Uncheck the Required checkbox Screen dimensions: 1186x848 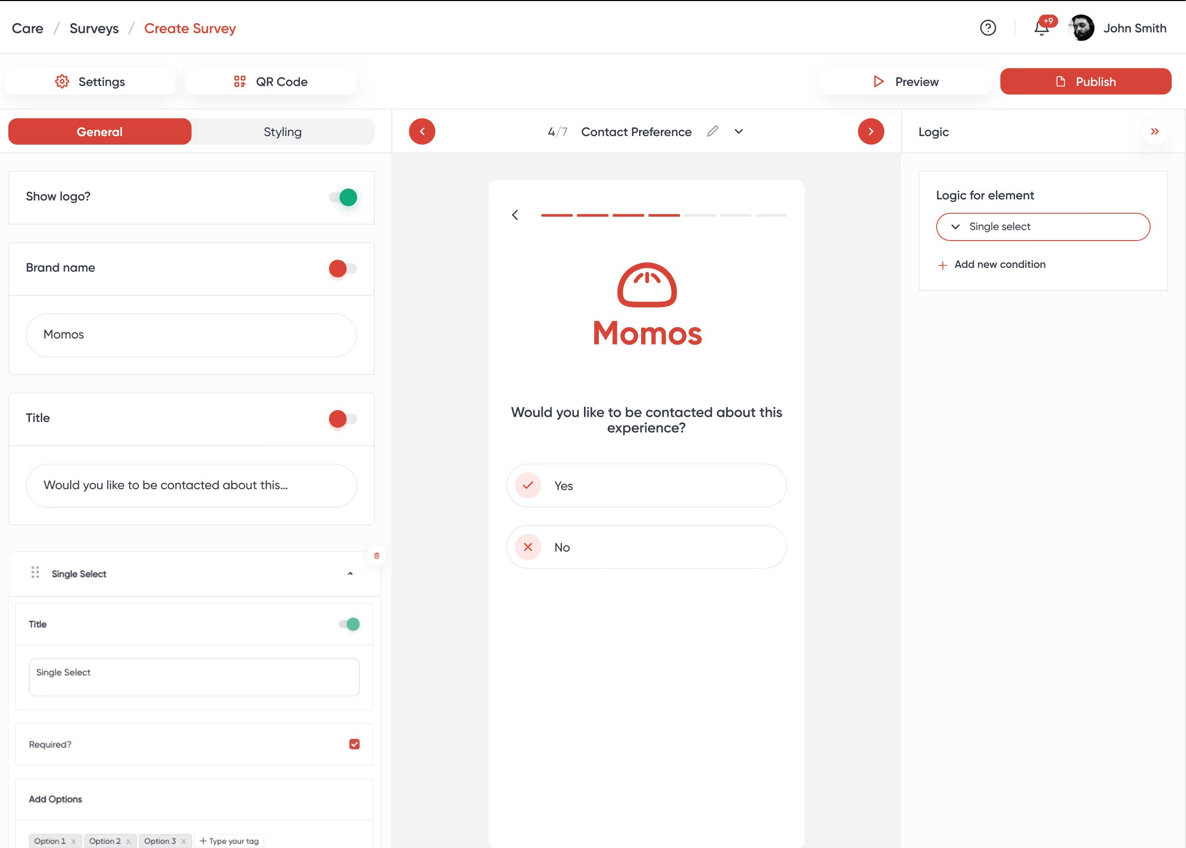pos(354,744)
